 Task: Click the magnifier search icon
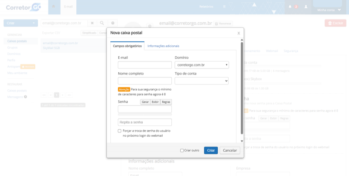click(x=102, y=23)
